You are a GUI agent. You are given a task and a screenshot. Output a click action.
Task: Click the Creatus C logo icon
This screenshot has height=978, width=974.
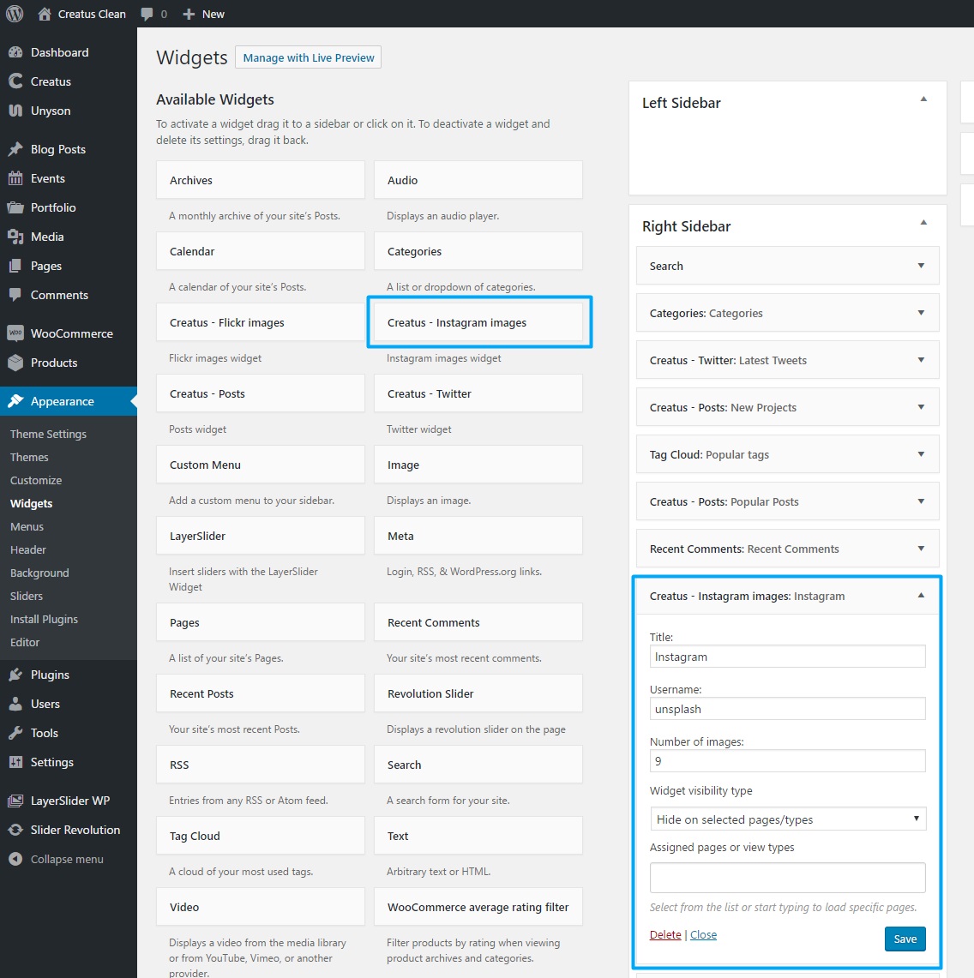pos(15,81)
